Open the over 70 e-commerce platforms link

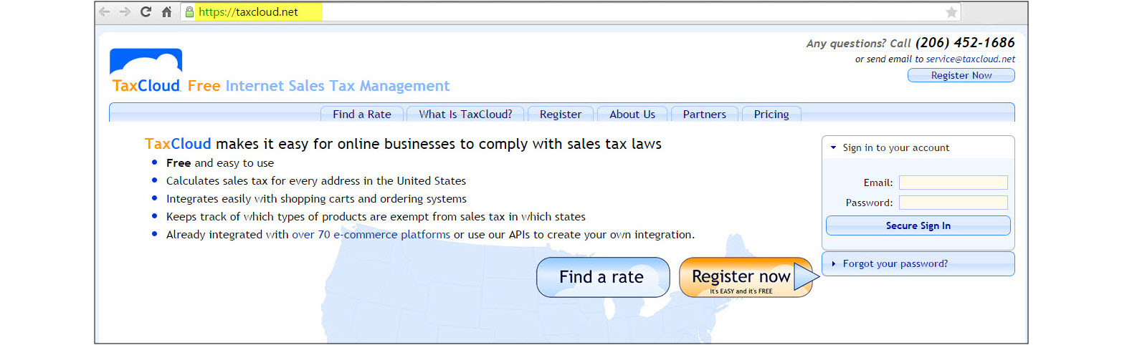click(371, 235)
